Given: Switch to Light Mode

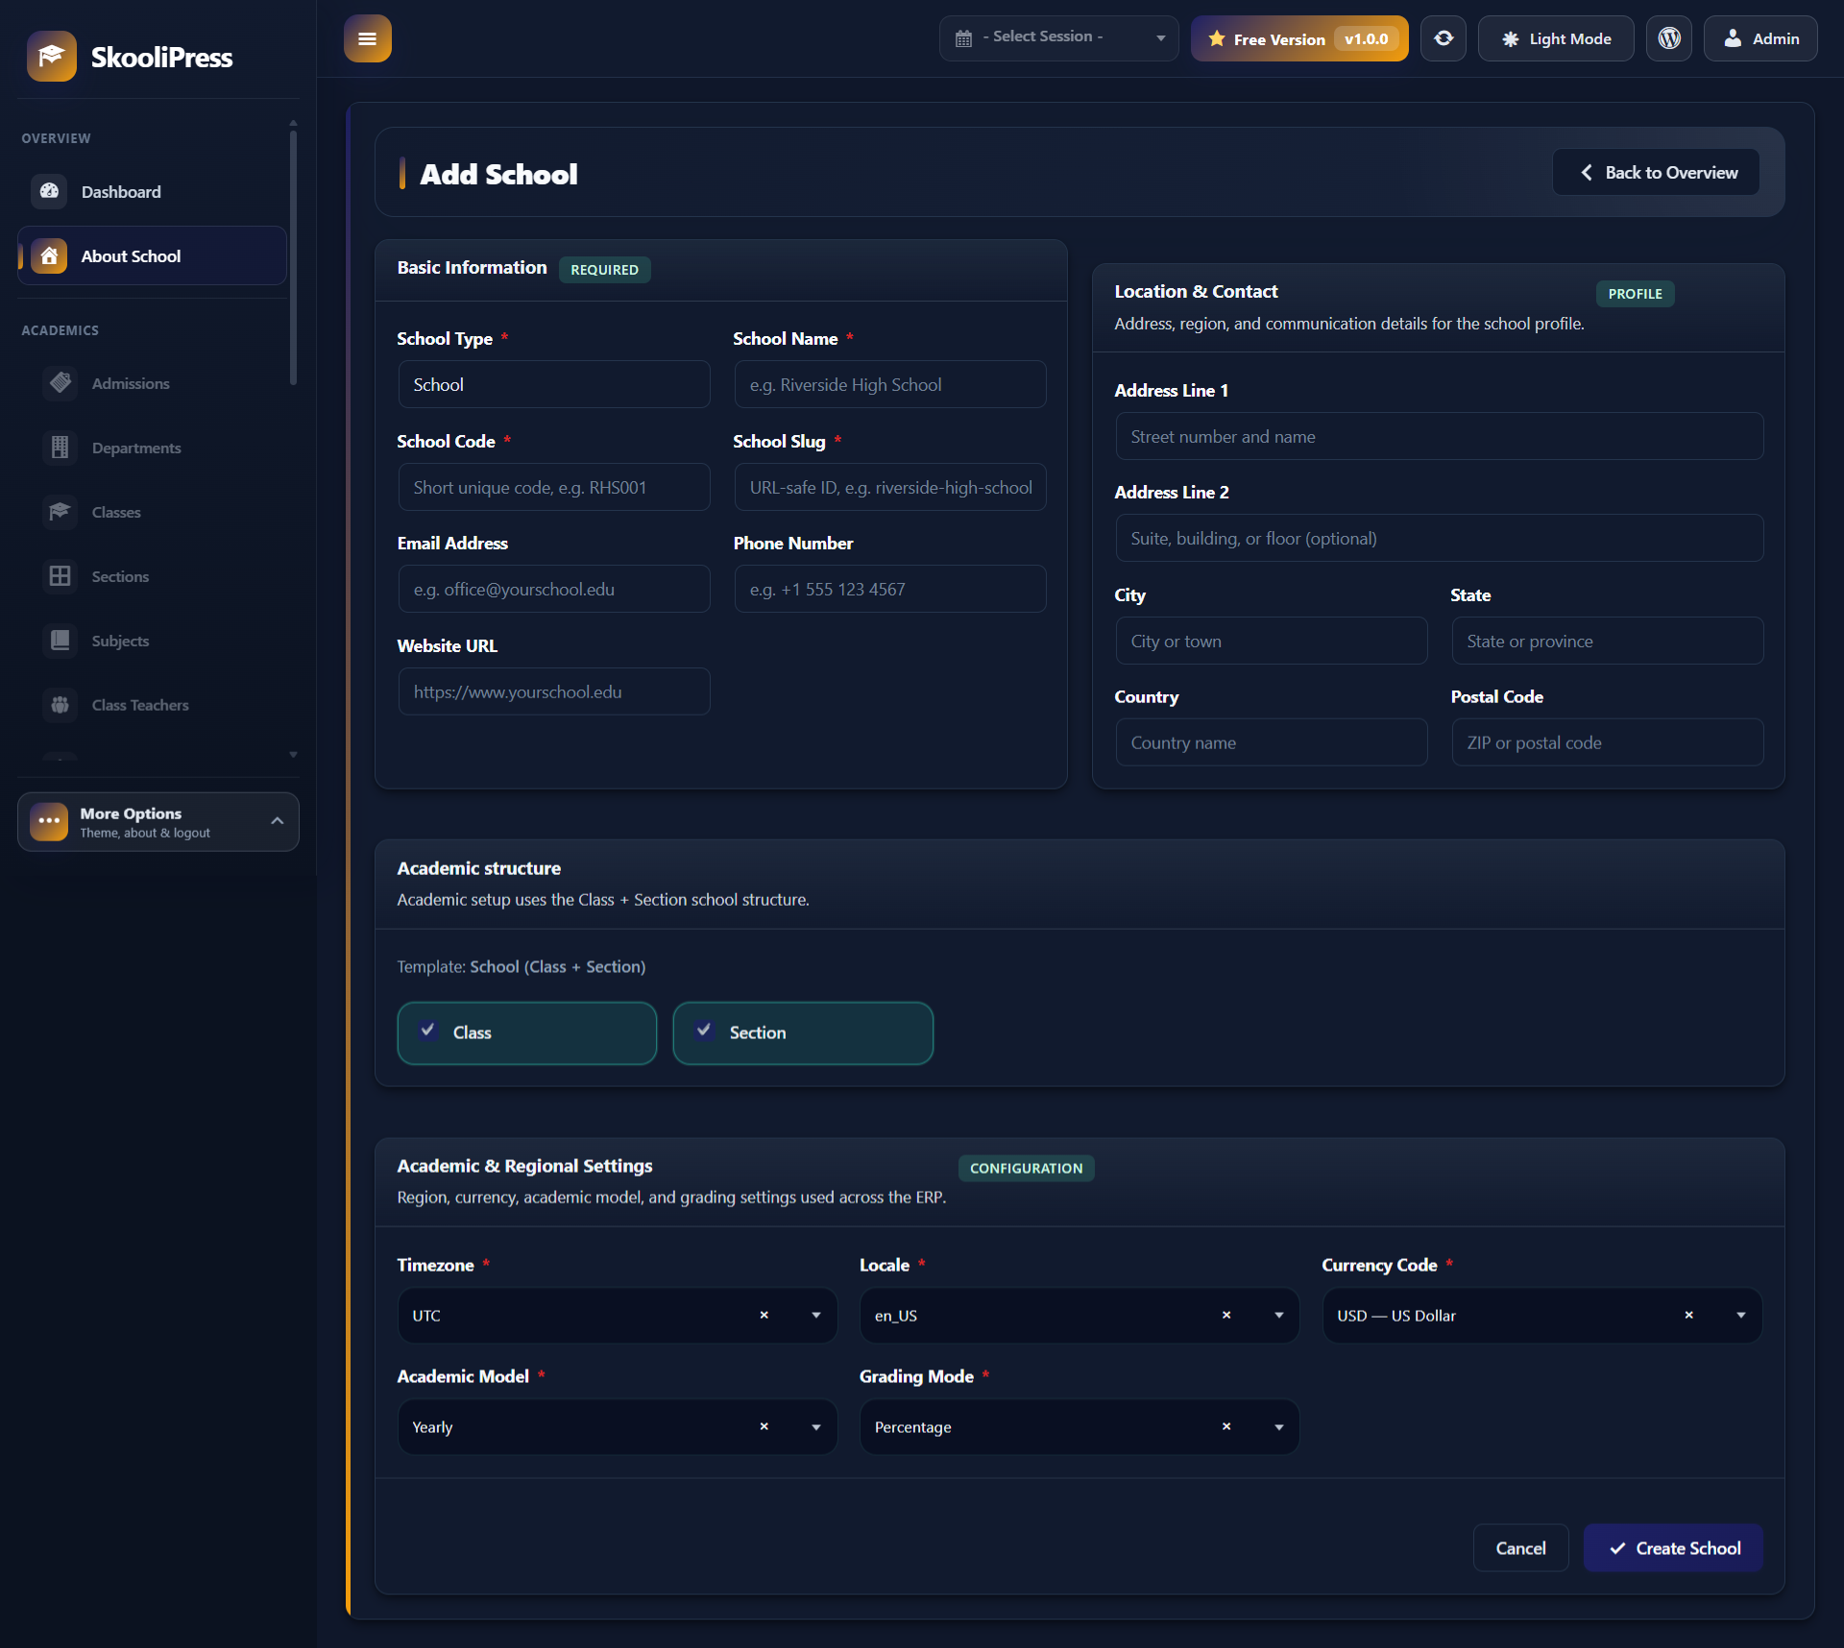Looking at the screenshot, I should 1556,38.
